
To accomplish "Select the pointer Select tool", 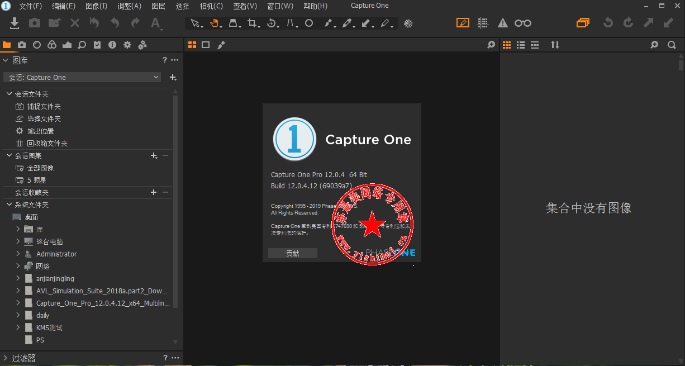I will click(194, 23).
